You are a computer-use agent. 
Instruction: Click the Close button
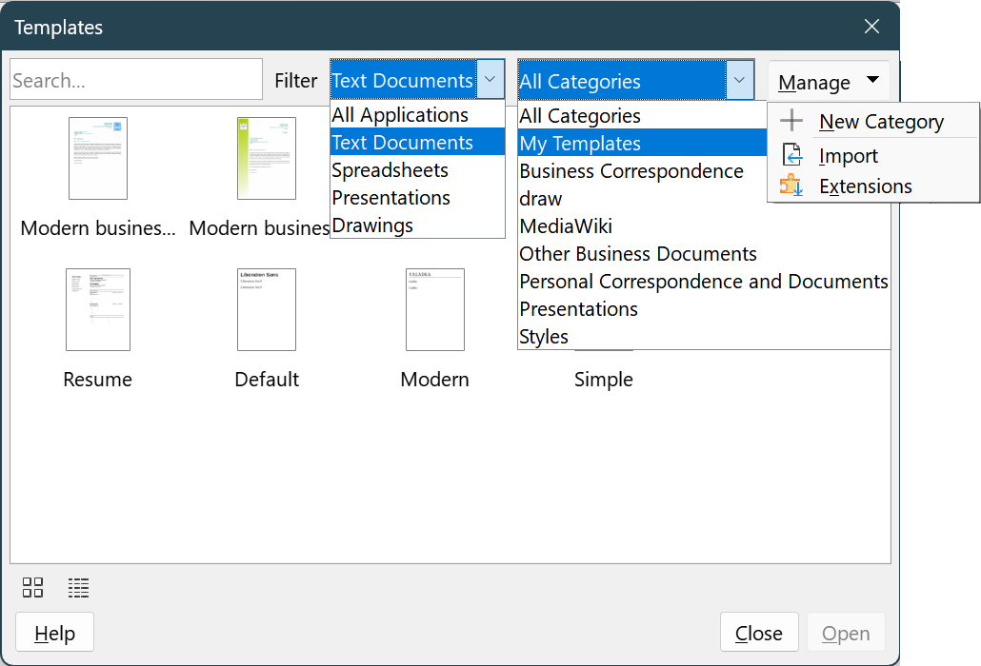click(759, 632)
